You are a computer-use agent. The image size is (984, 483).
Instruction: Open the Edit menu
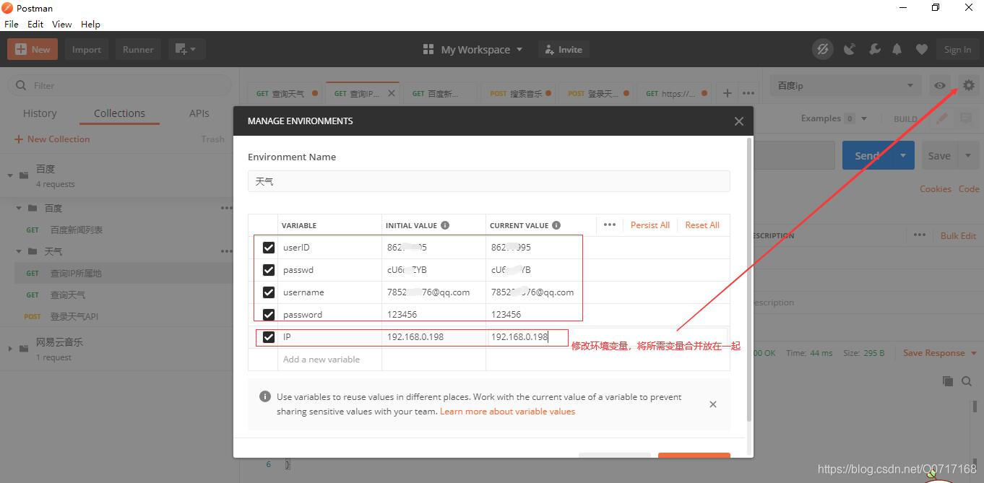35,24
